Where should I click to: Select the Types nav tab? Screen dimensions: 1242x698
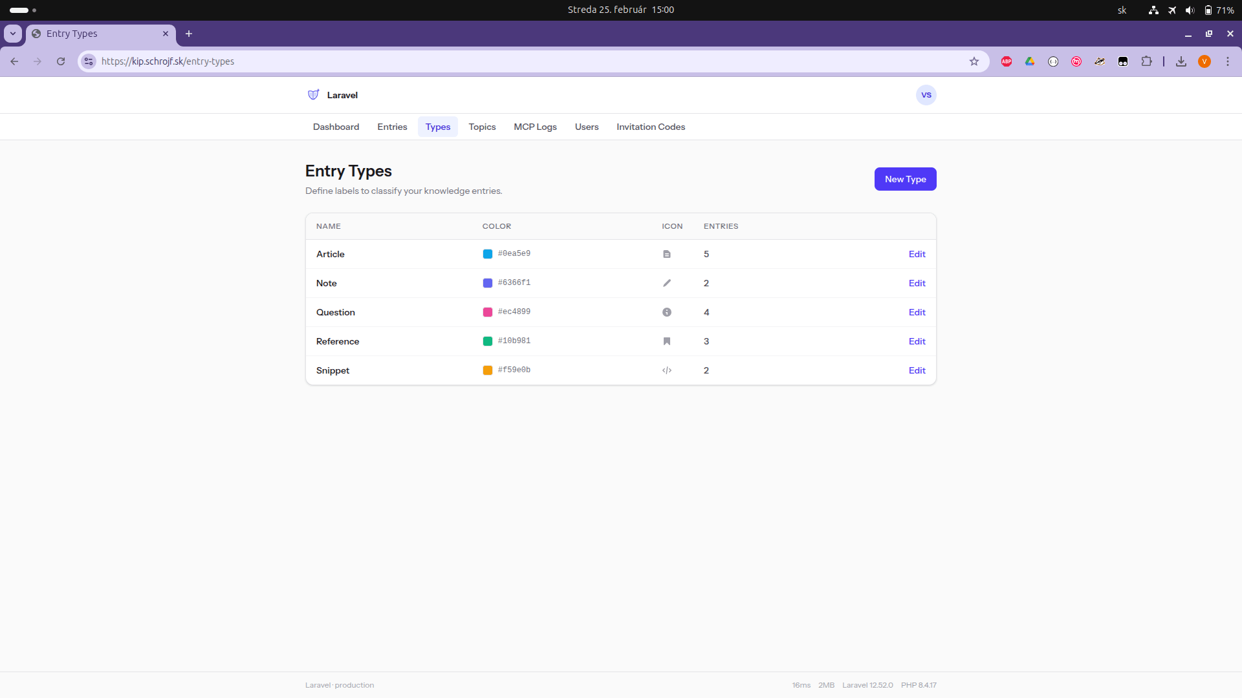(438, 127)
